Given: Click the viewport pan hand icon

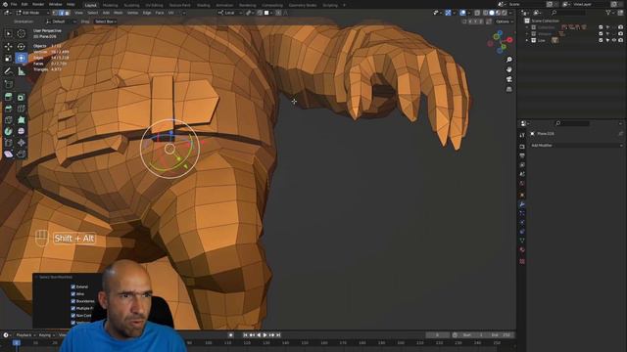Looking at the screenshot, I should (x=509, y=69).
